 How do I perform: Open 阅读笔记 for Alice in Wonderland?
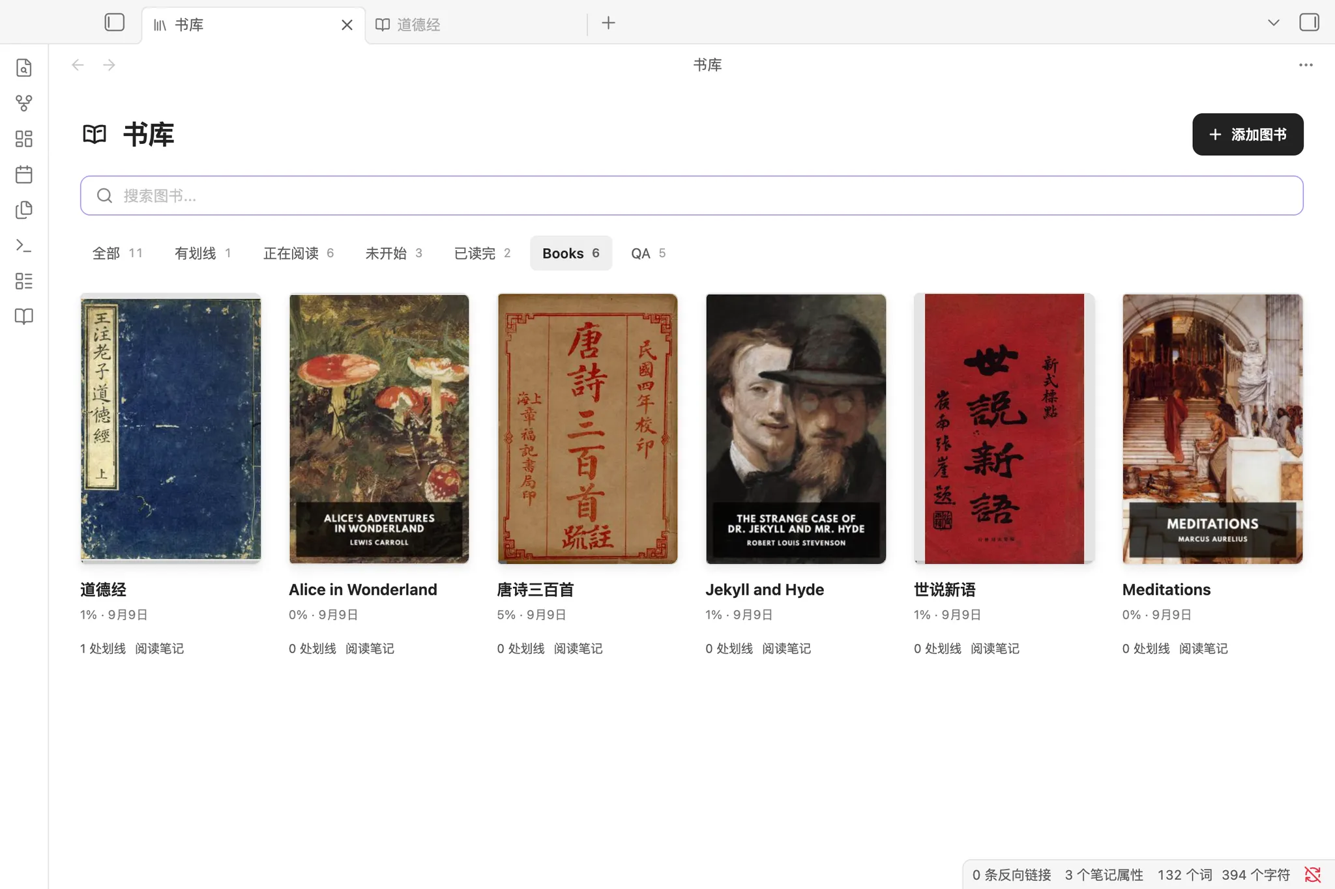pos(370,649)
